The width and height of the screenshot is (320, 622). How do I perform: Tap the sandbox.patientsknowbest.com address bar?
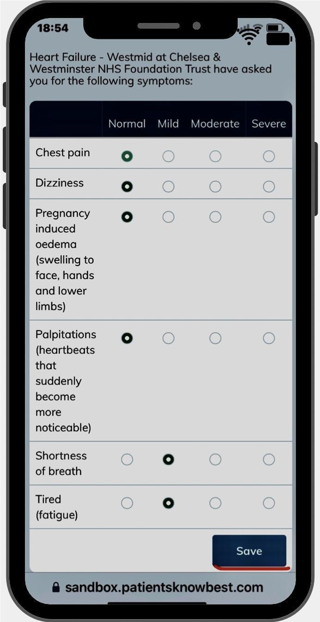click(x=164, y=587)
